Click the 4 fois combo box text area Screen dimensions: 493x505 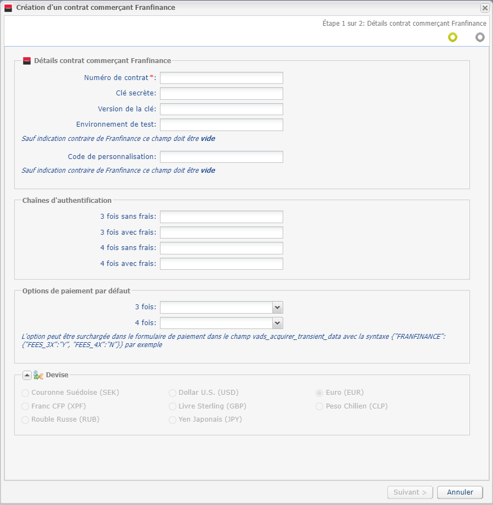[x=216, y=323]
